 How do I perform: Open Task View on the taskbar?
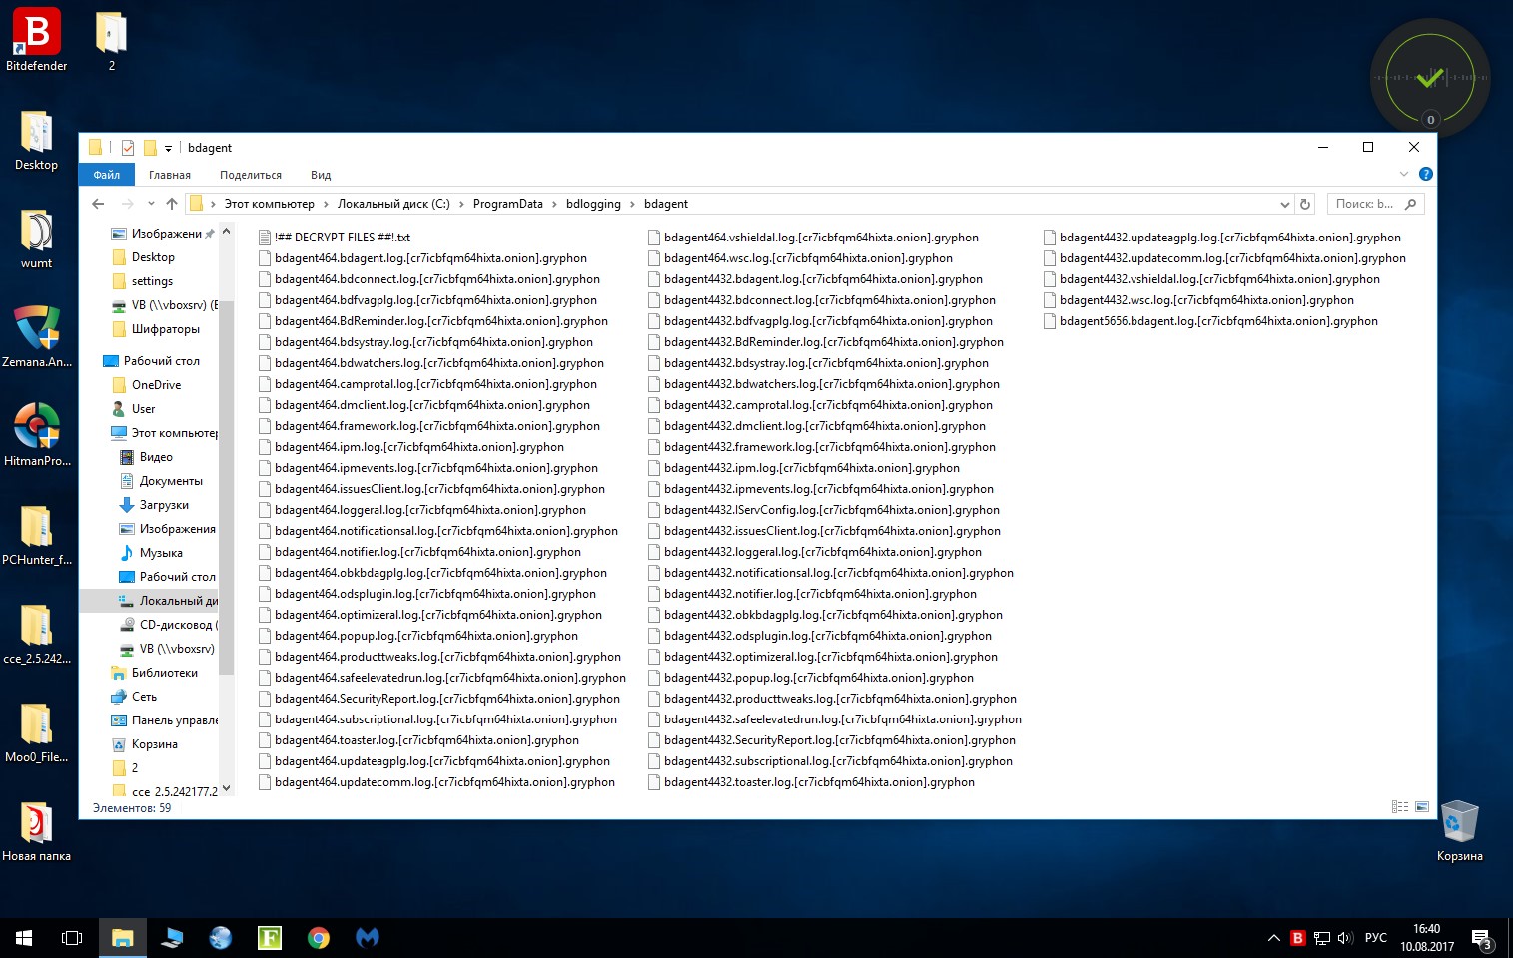tap(72, 938)
